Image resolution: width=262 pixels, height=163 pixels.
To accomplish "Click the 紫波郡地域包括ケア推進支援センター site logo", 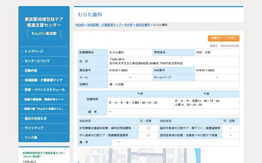I will [x=43, y=22].
